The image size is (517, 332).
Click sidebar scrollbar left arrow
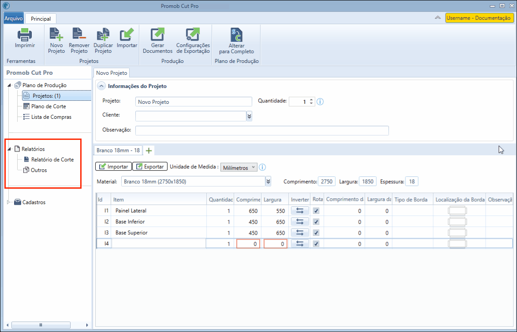click(x=7, y=325)
